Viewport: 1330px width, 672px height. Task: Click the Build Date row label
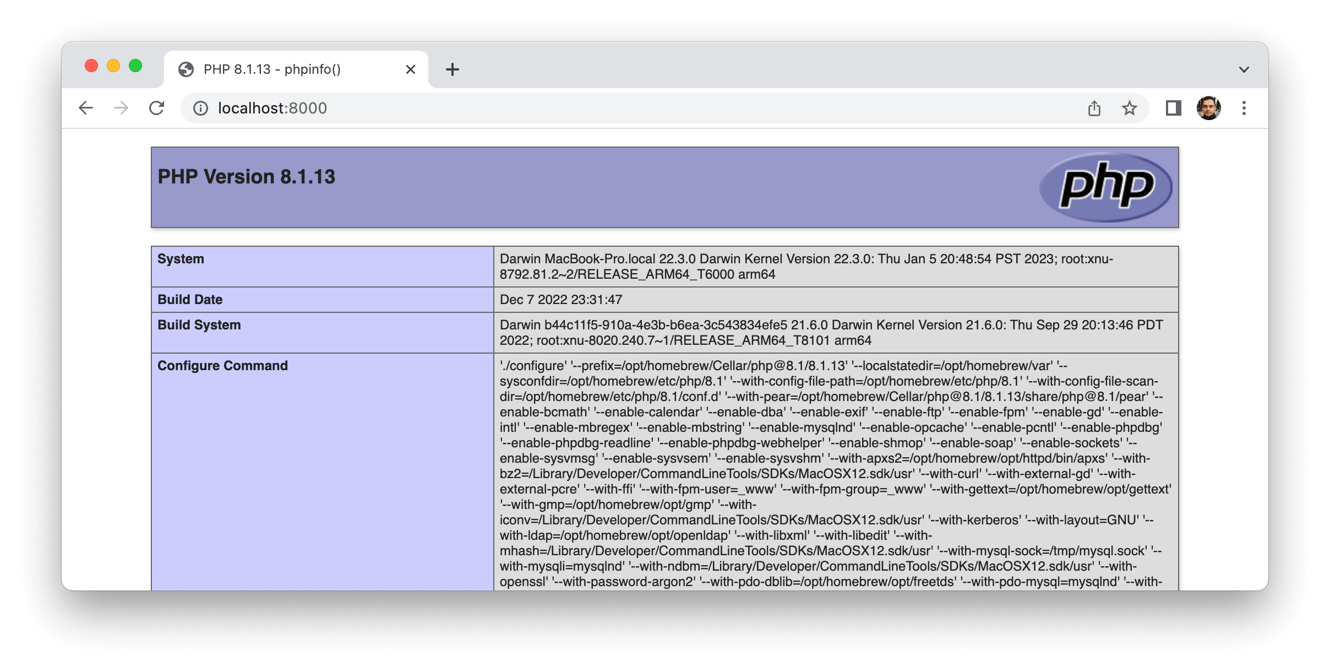[x=190, y=300]
